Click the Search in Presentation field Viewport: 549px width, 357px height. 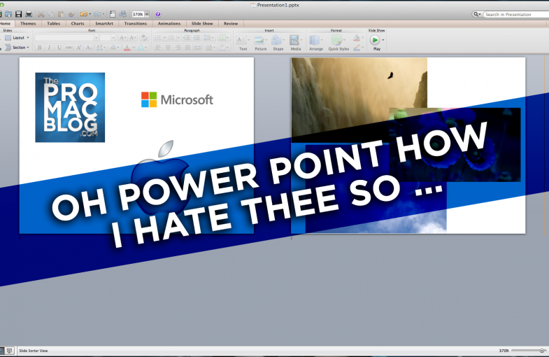516,15
